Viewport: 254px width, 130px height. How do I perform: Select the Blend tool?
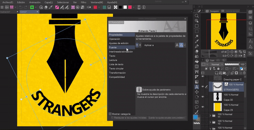coord(197,56)
